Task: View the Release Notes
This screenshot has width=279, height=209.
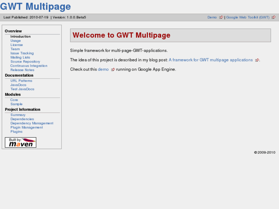Action: (22, 70)
